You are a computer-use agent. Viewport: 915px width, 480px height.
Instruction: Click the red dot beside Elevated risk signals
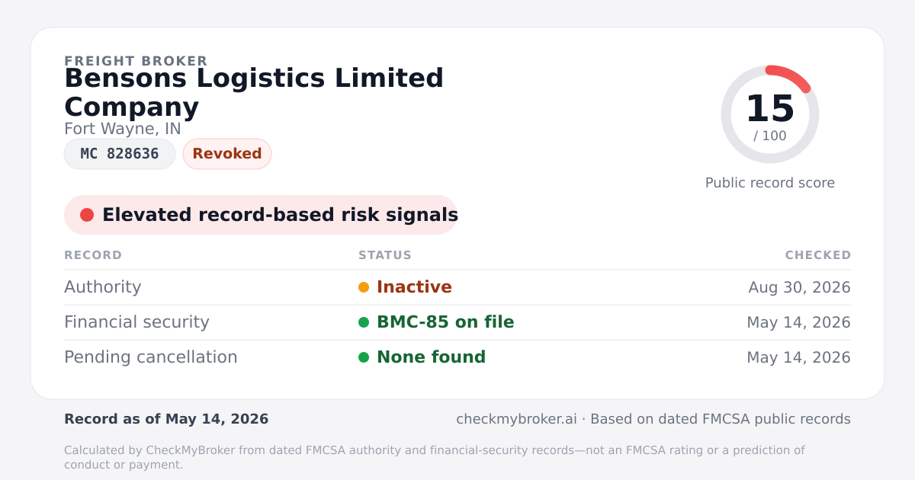tap(87, 215)
